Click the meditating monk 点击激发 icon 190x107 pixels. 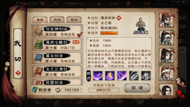(141, 26)
